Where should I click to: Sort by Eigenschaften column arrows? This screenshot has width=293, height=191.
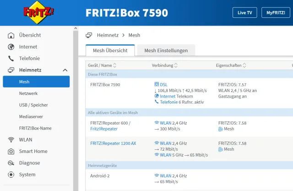point(244,65)
